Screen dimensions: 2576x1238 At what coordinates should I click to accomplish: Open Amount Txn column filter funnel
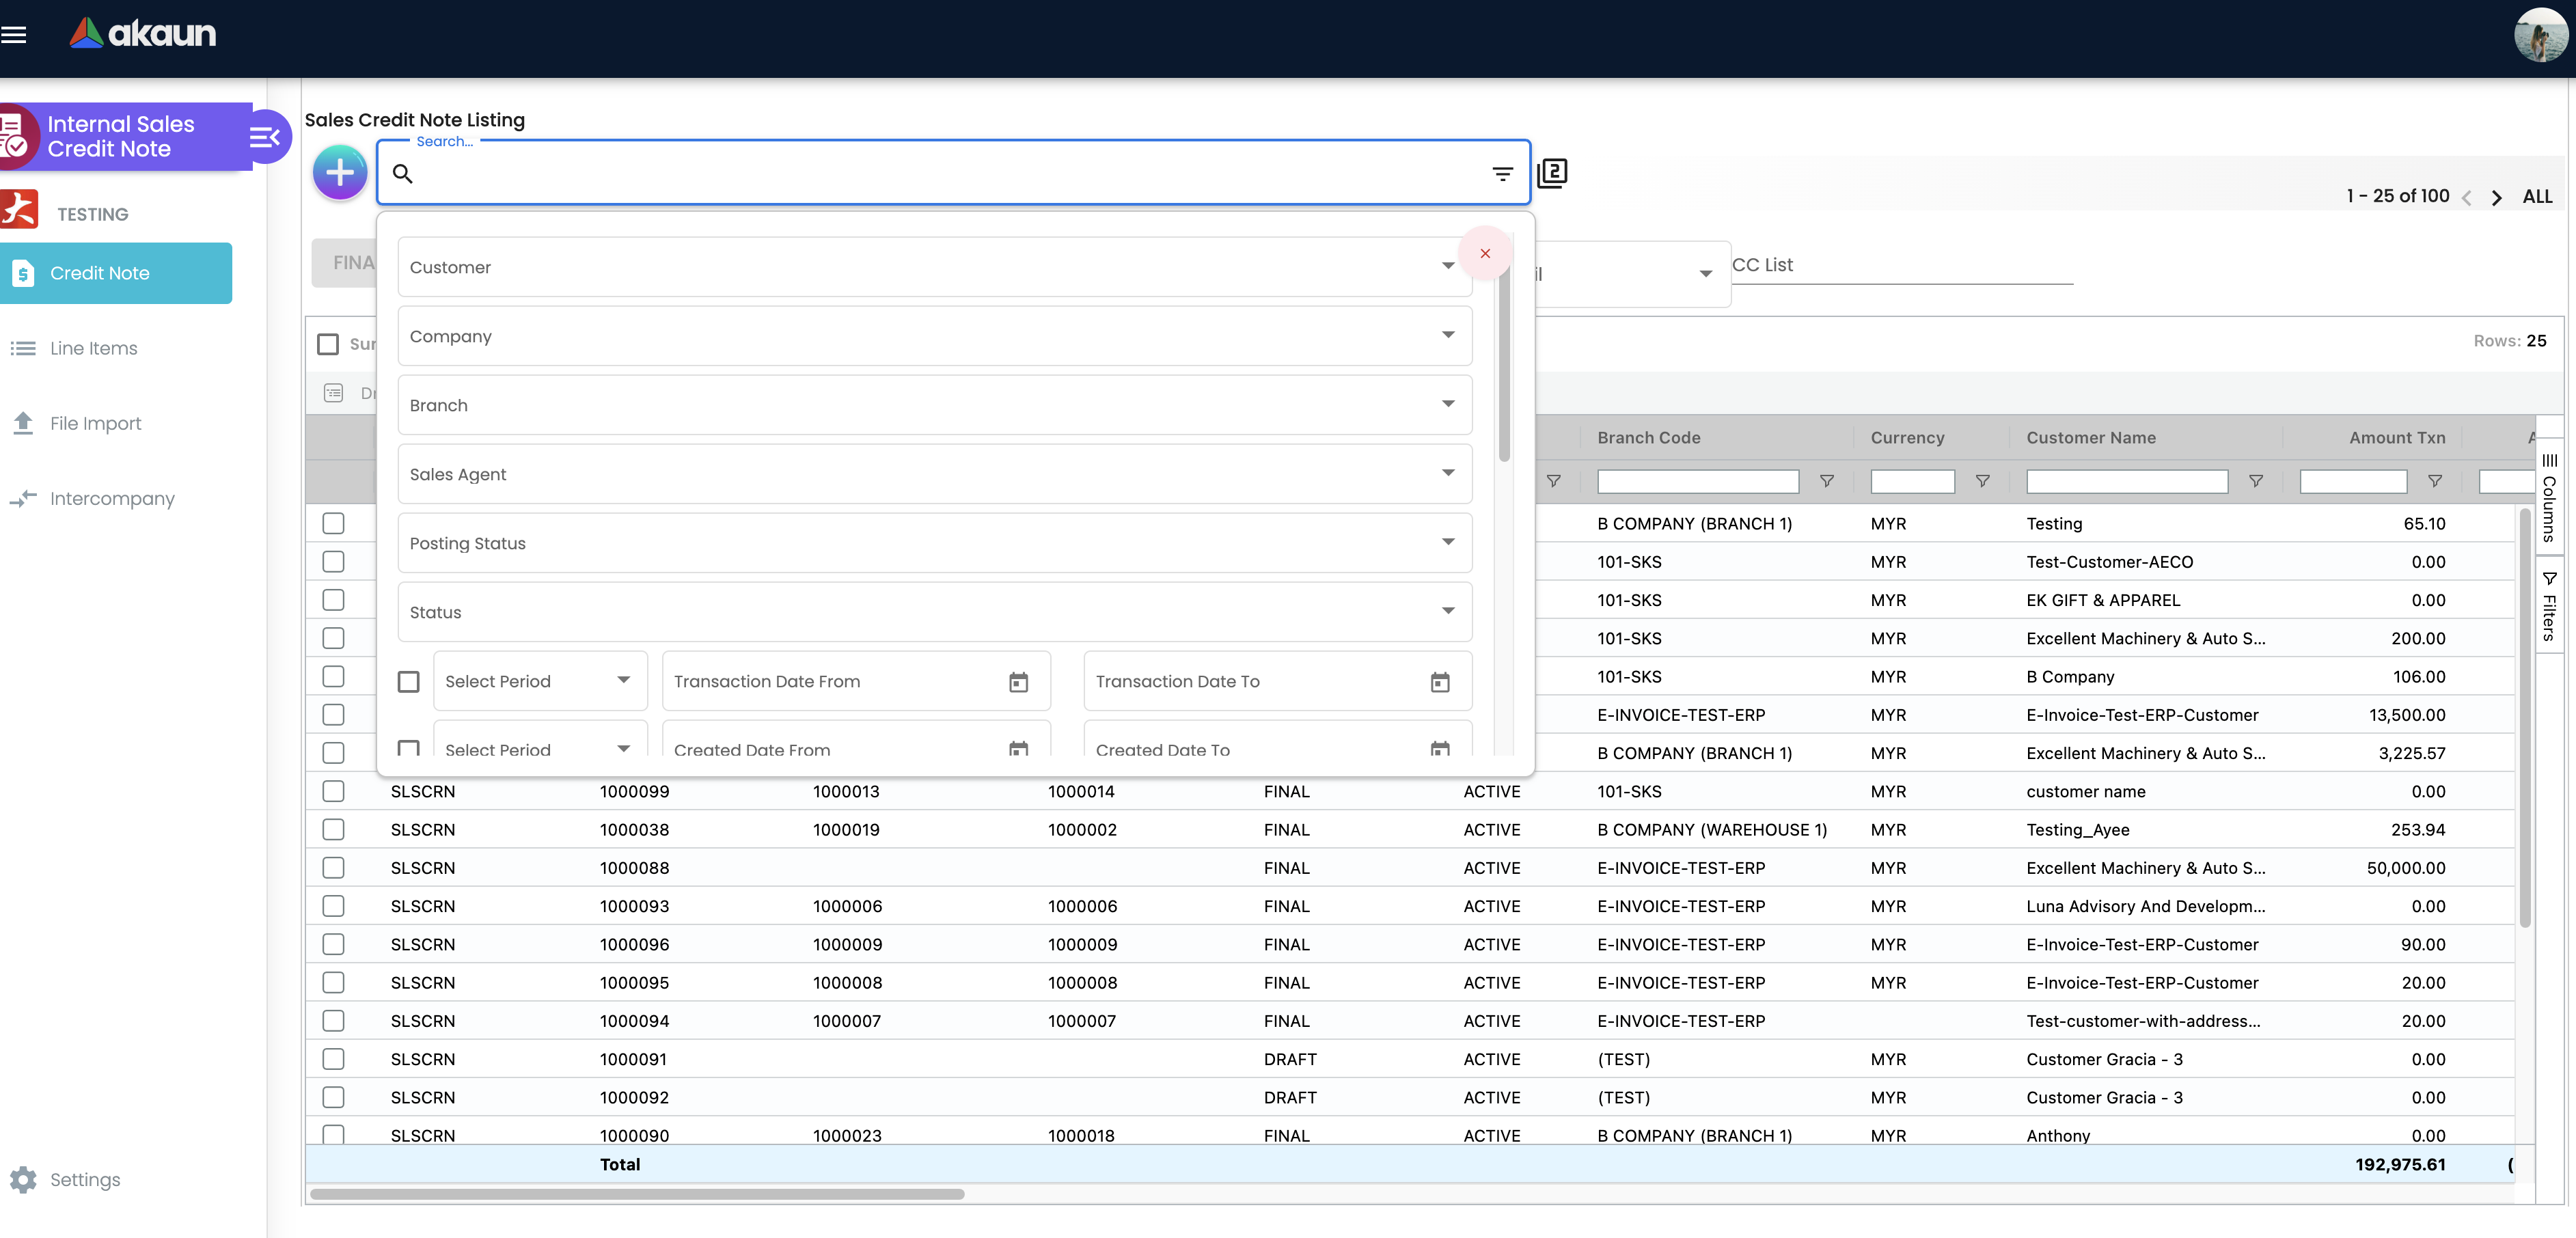tap(2435, 481)
